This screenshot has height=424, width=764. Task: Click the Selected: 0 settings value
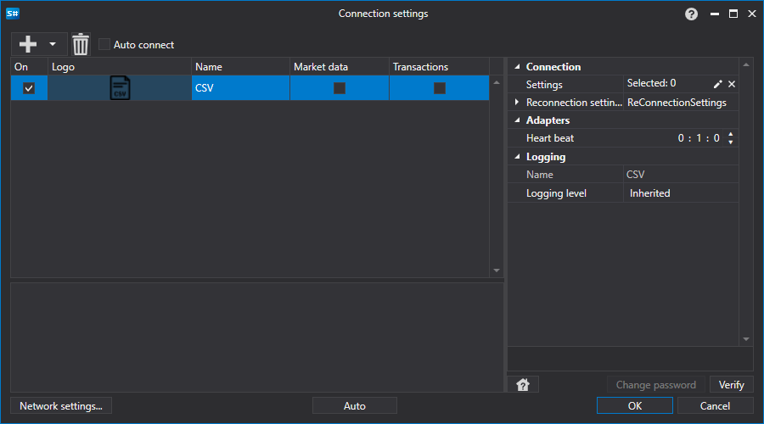(651, 83)
